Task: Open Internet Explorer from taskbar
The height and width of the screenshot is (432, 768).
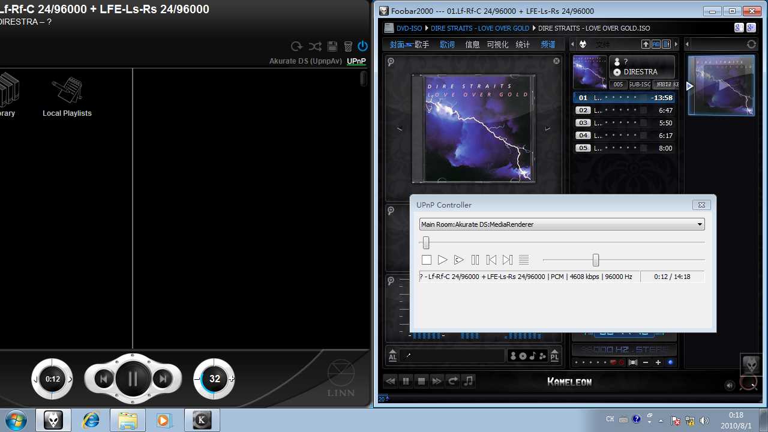Action: click(91, 421)
